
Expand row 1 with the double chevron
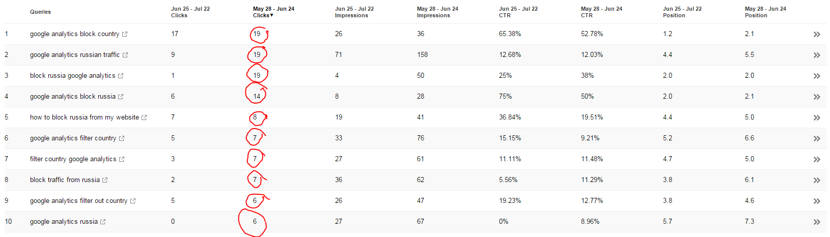click(x=817, y=34)
